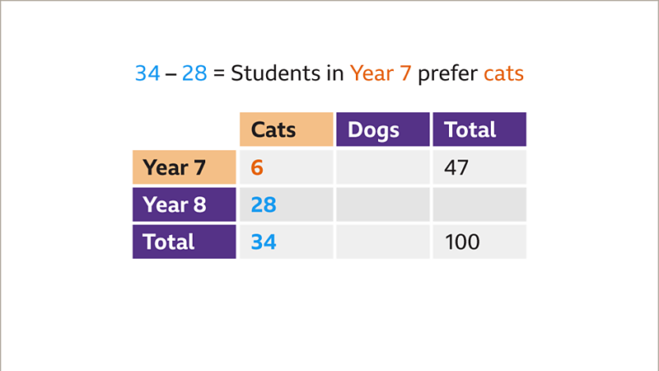
Task: Click the Year 7 row header
Action: pyautogui.click(x=185, y=167)
